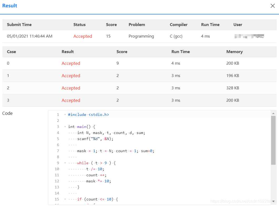Click the score 9 for case 0
Image resolution: width=279 pixels, height=206 pixels.
pyautogui.click(x=118, y=63)
